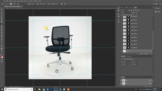
Task: Select the Pen tool
Action: point(2,39)
